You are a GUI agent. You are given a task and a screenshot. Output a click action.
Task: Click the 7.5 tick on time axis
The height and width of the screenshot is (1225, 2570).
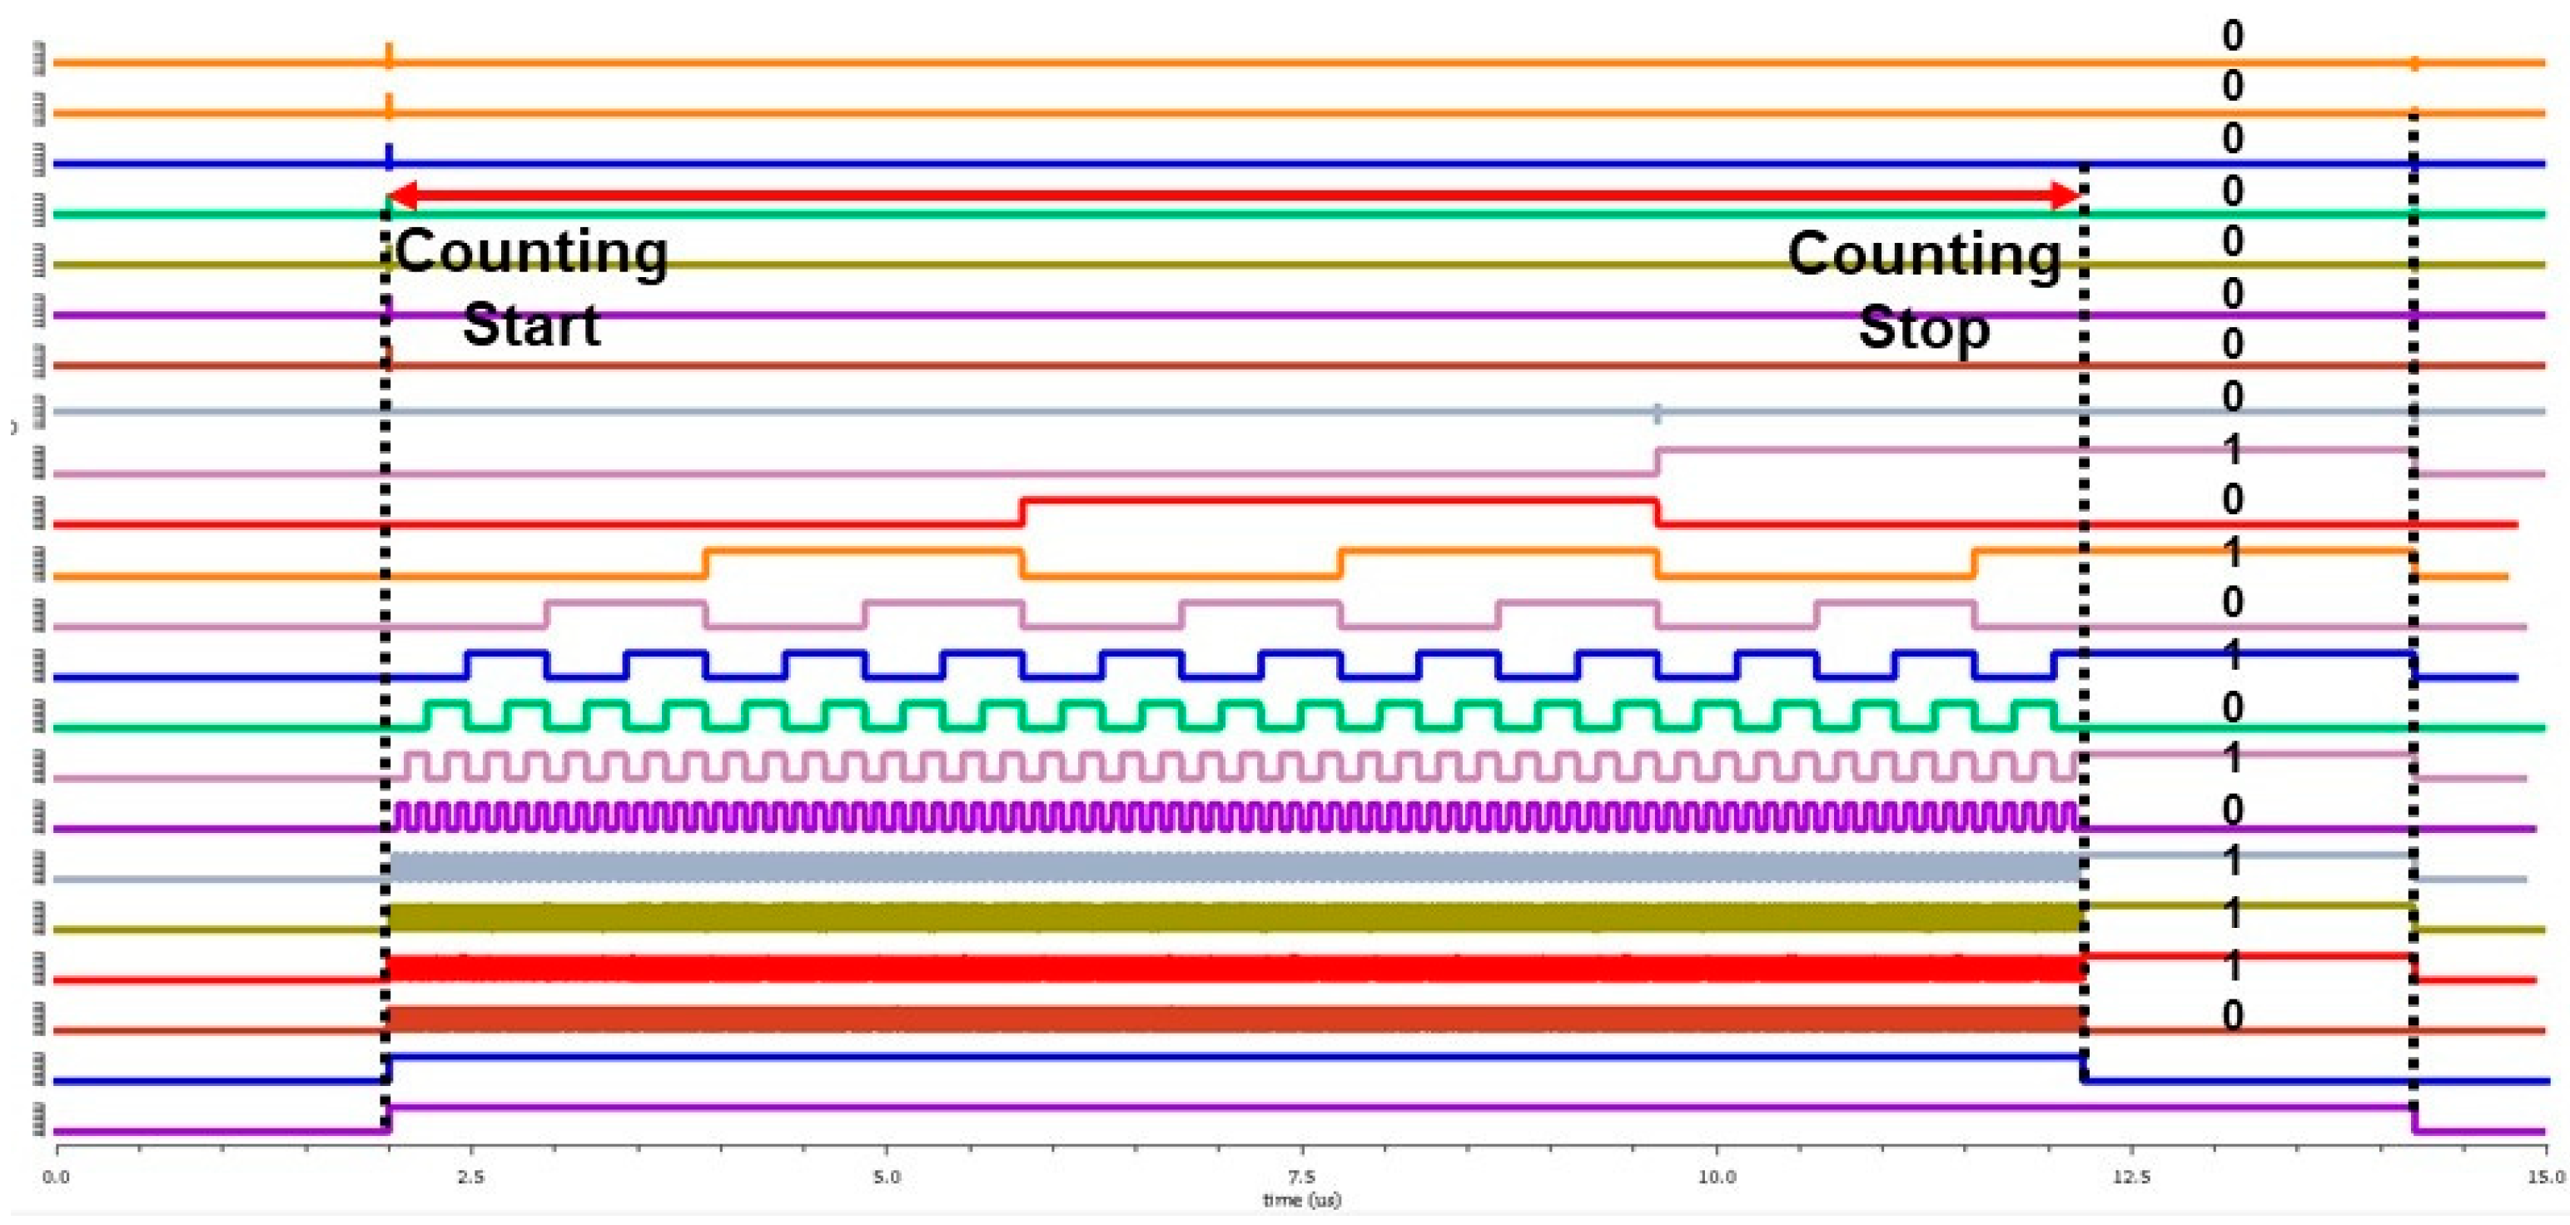tap(1301, 1177)
